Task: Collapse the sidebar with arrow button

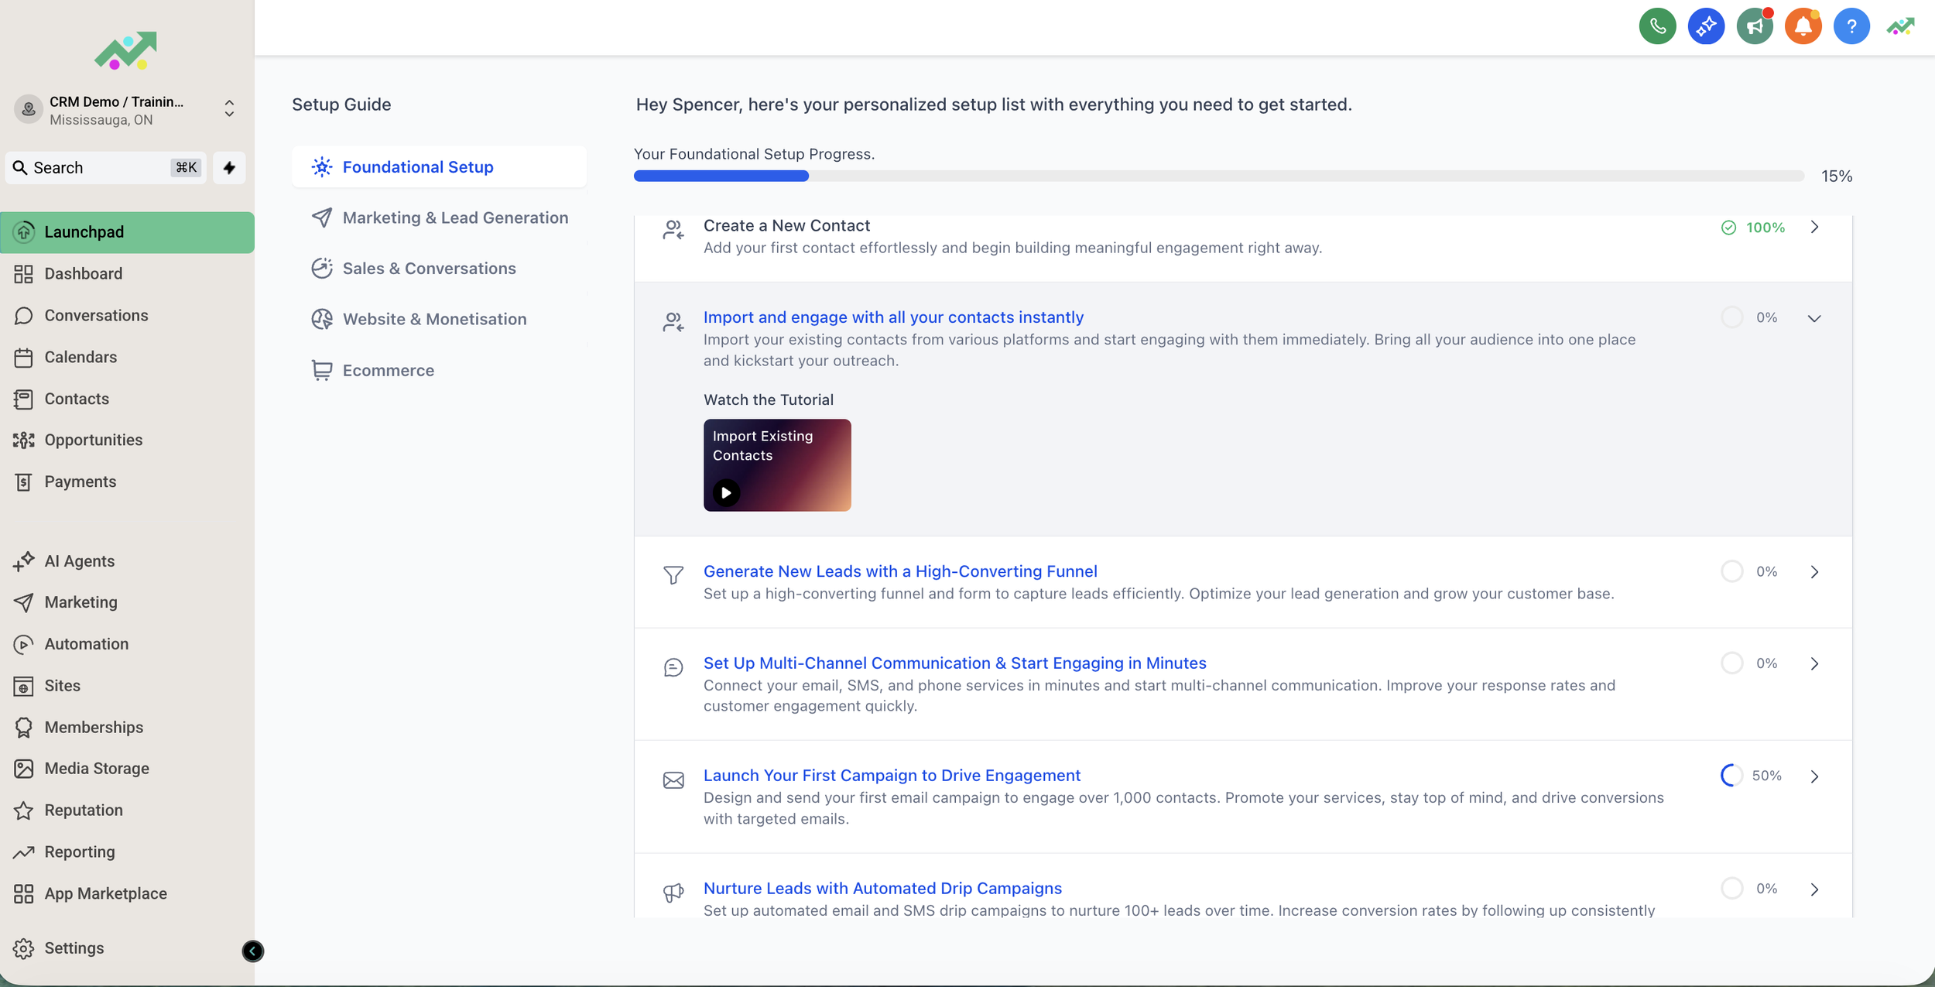Action: [253, 951]
